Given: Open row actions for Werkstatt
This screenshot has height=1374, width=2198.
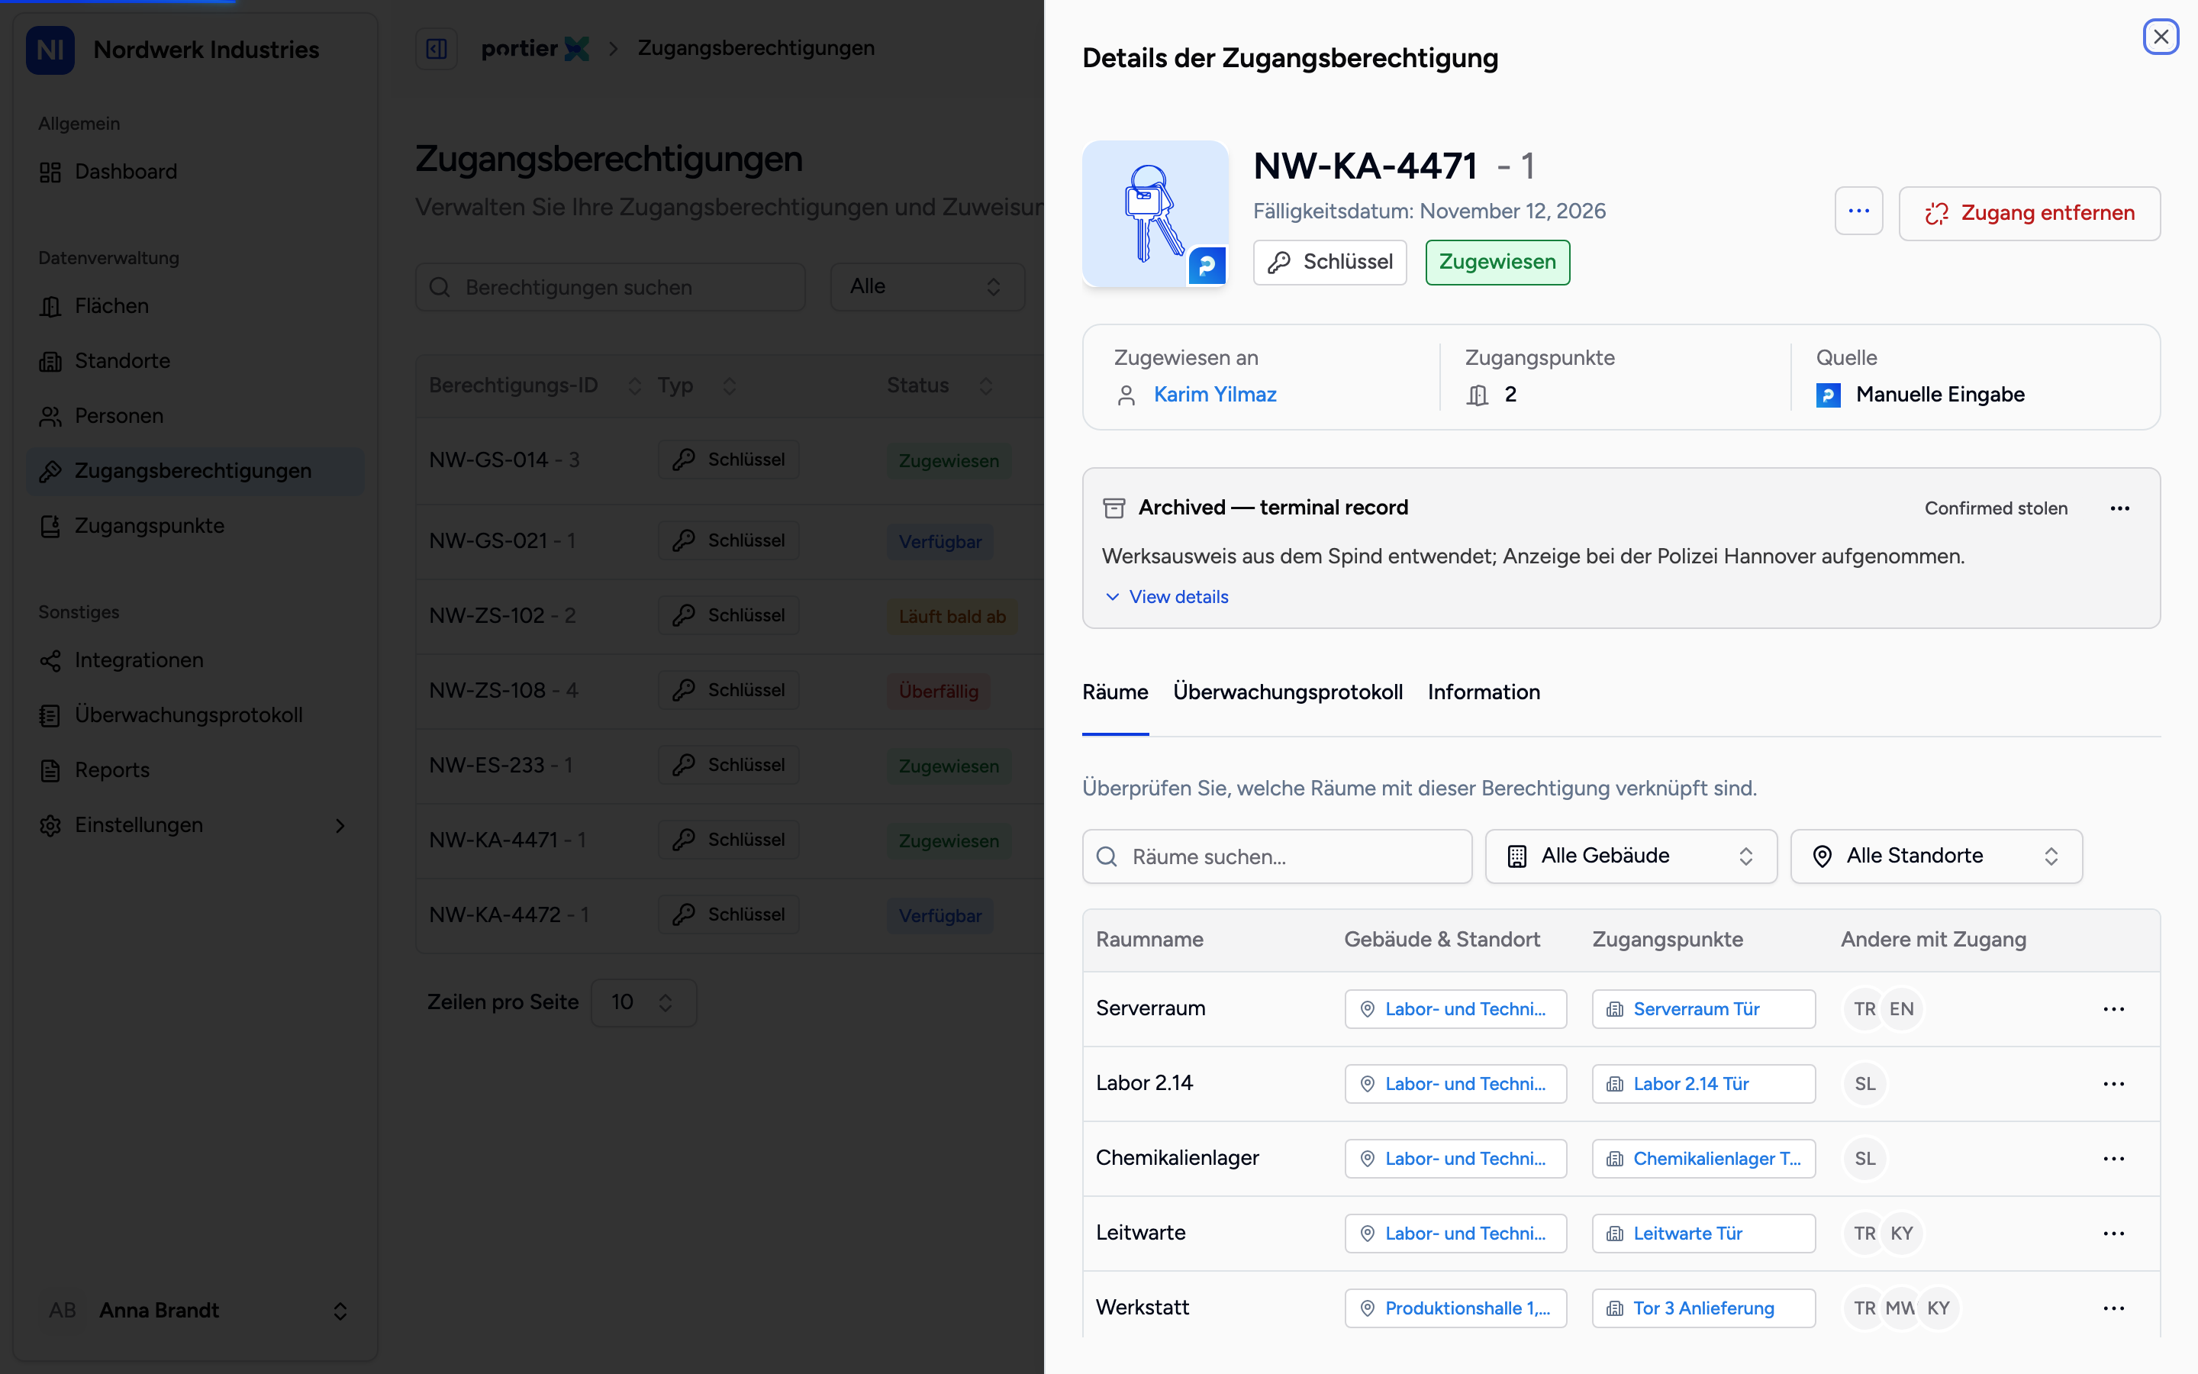Looking at the screenshot, I should click(2113, 1308).
